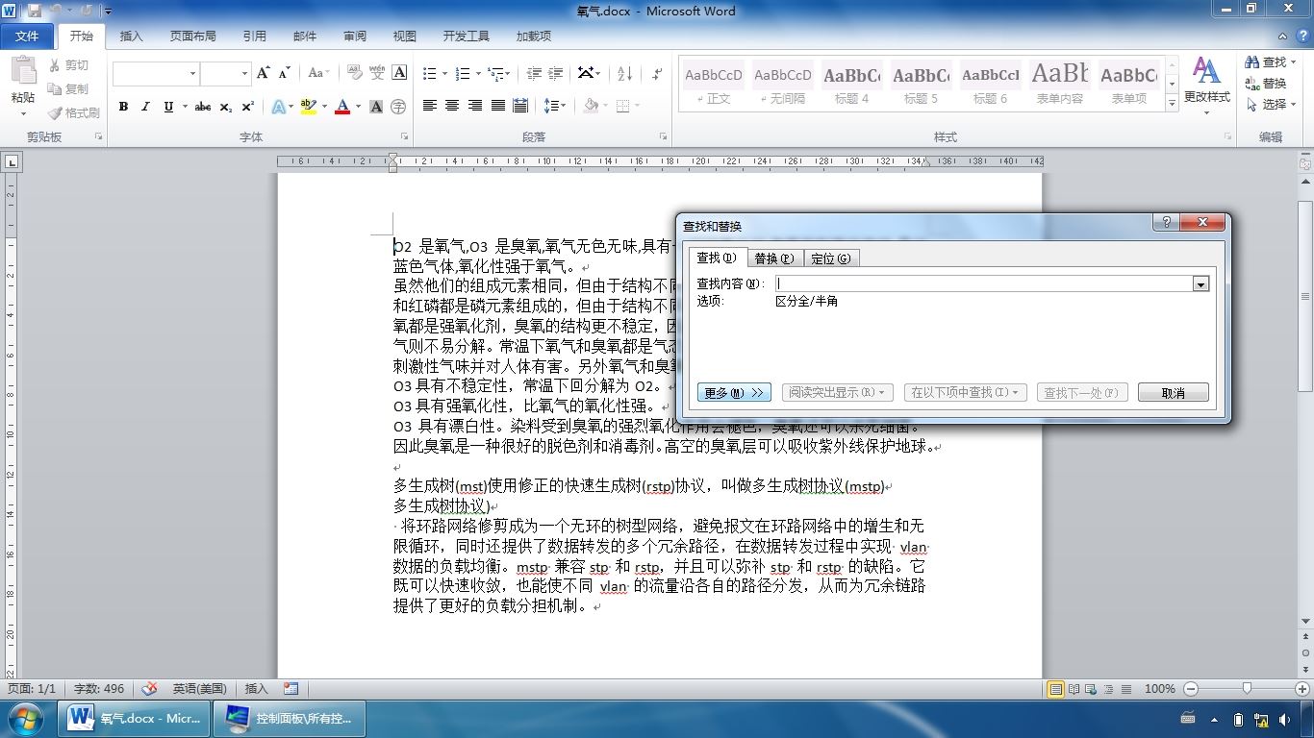Switch to outline view
1314x738 pixels.
click(x=1109, y=689)
